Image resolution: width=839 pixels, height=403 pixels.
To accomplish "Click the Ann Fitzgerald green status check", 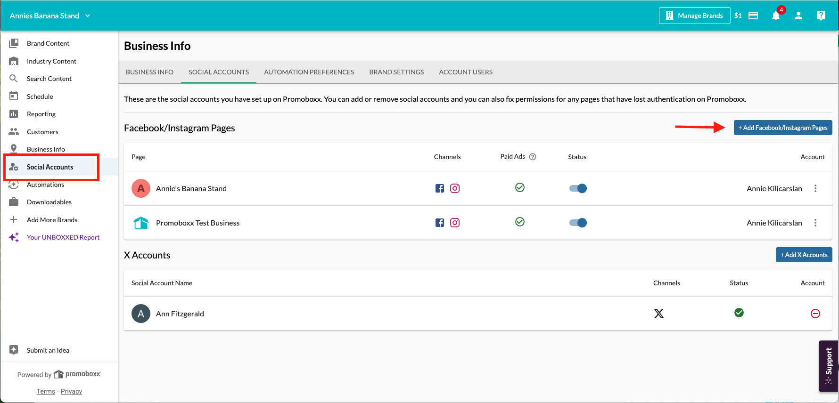I will click(x=739, y=313).
